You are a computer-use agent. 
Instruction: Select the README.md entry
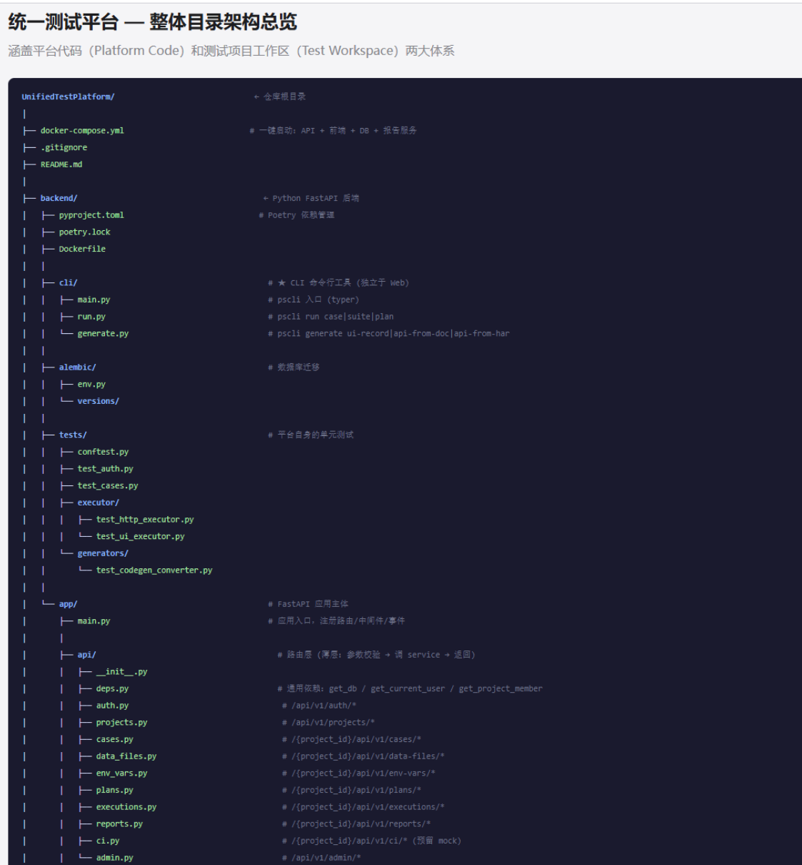click(61, 164)
